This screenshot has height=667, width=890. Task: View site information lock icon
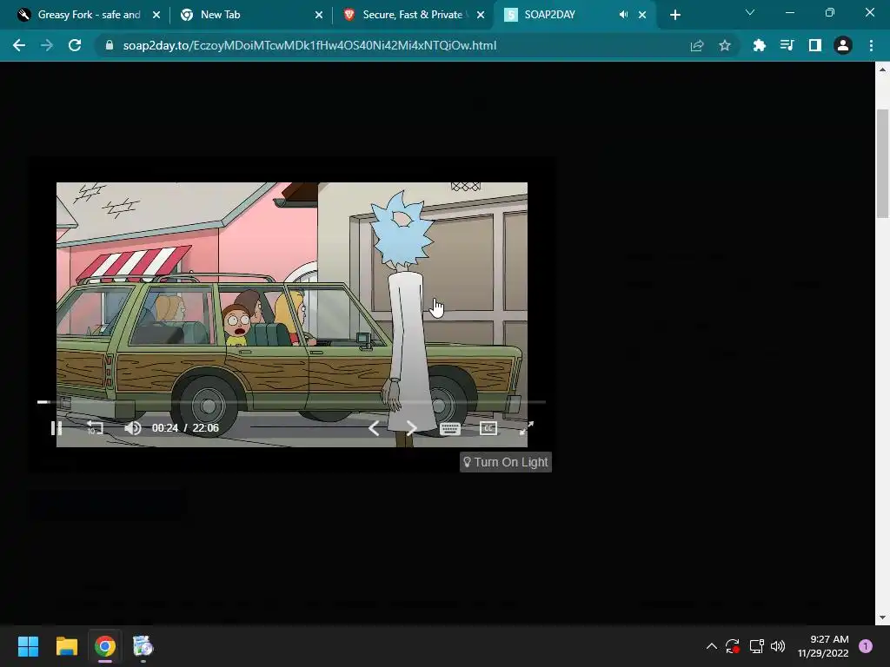click(x=110, y=45)
